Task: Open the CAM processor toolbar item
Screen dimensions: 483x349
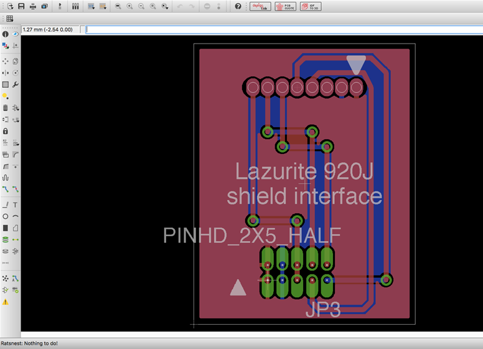Action: tap(45, 6)
